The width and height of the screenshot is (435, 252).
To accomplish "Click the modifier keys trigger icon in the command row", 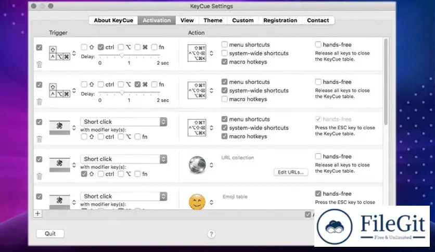I will coord(59,90).
